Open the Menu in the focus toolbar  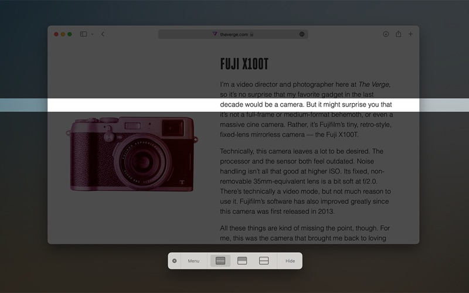193,261
